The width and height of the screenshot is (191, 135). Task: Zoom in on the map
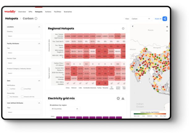click(x=167, y=27)
